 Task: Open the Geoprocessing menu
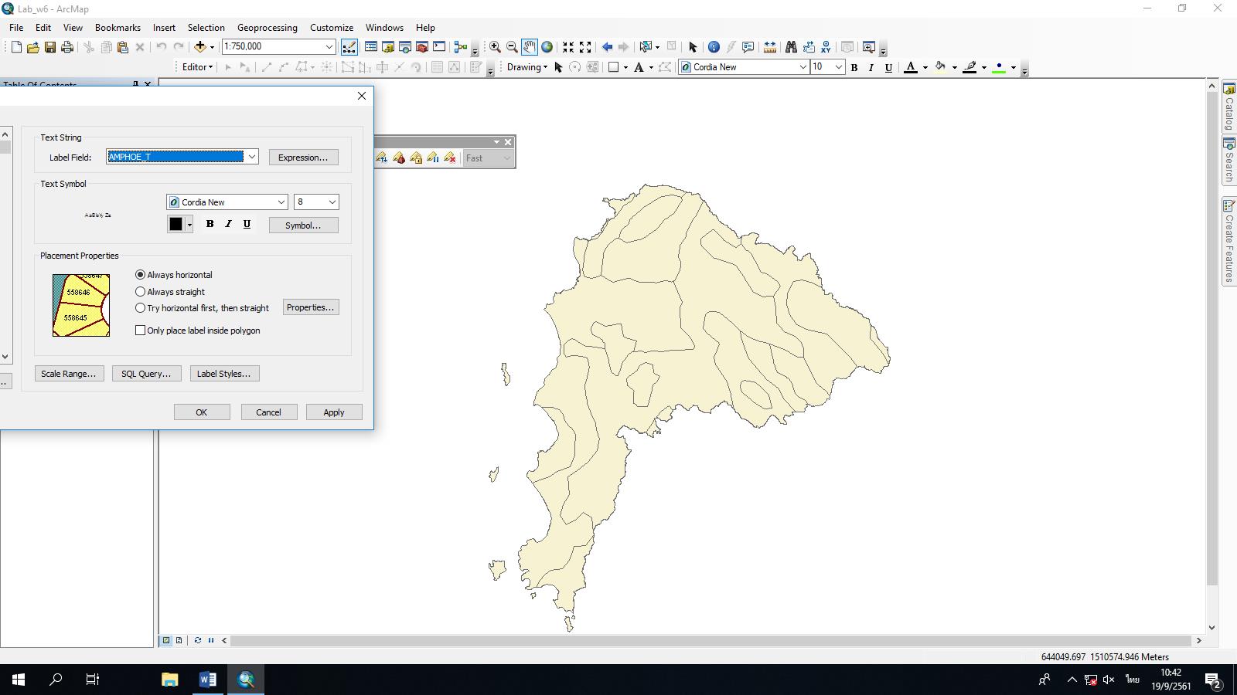click(x=267, y=27)
